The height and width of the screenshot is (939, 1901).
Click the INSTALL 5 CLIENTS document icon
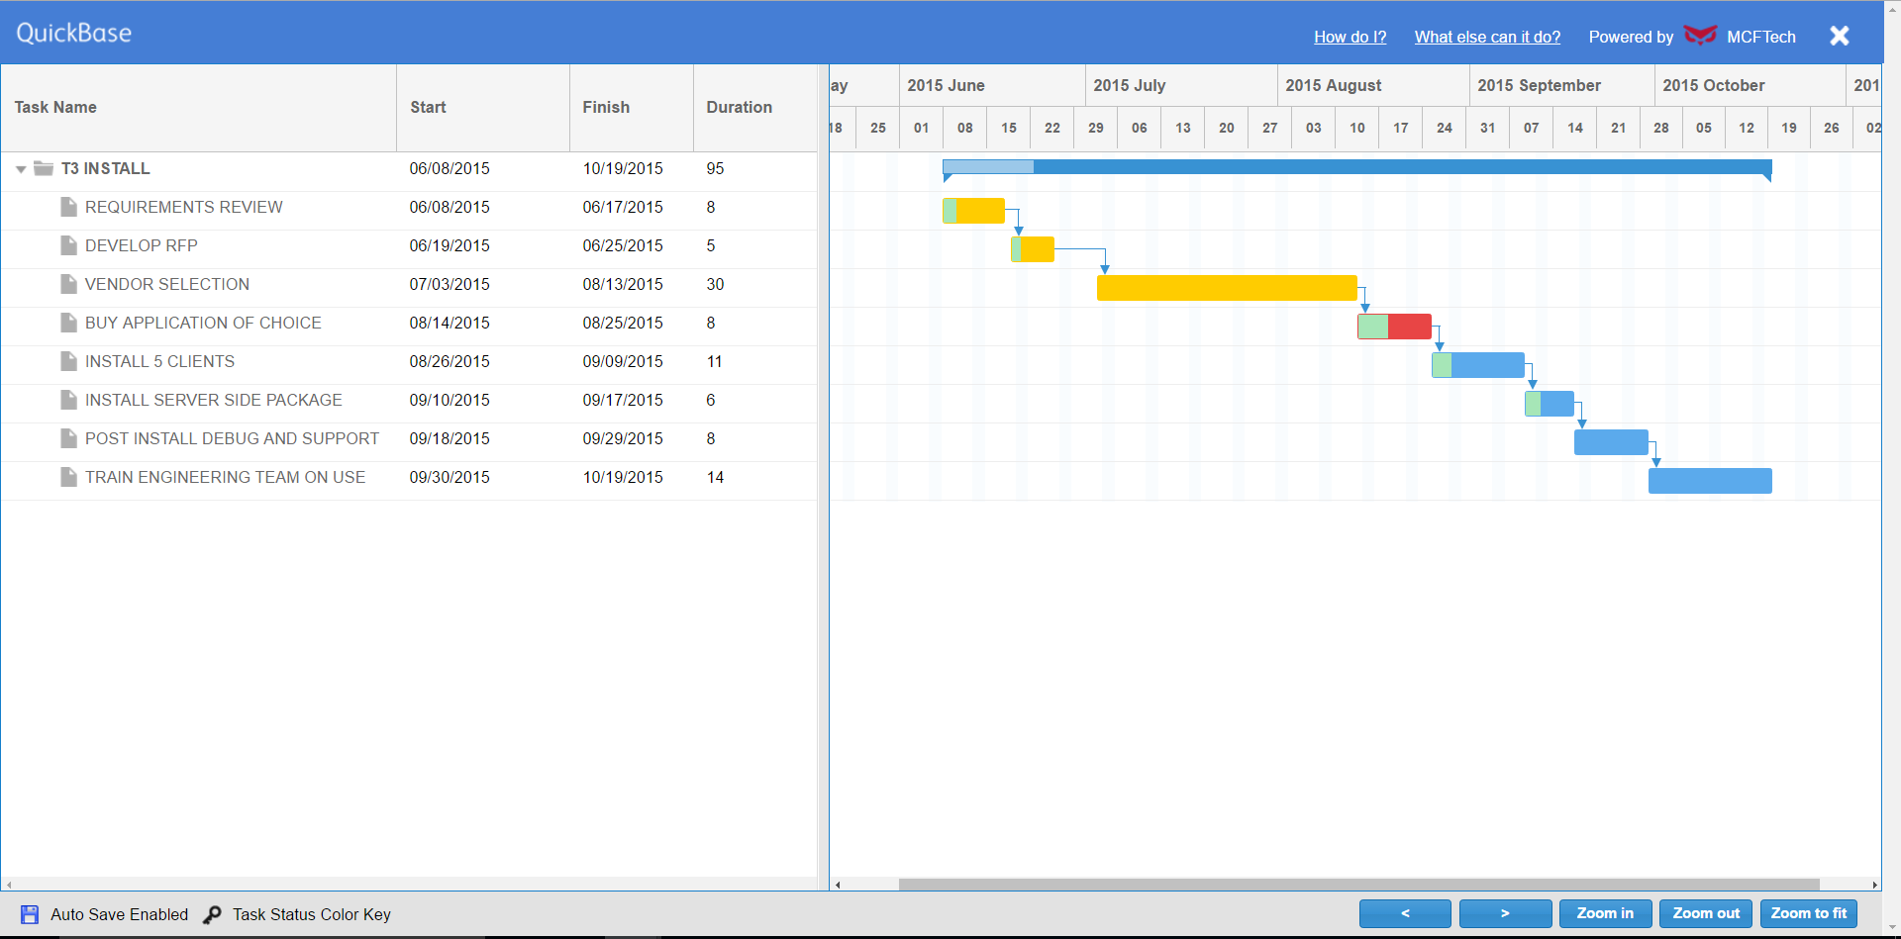tap(68, 361)
